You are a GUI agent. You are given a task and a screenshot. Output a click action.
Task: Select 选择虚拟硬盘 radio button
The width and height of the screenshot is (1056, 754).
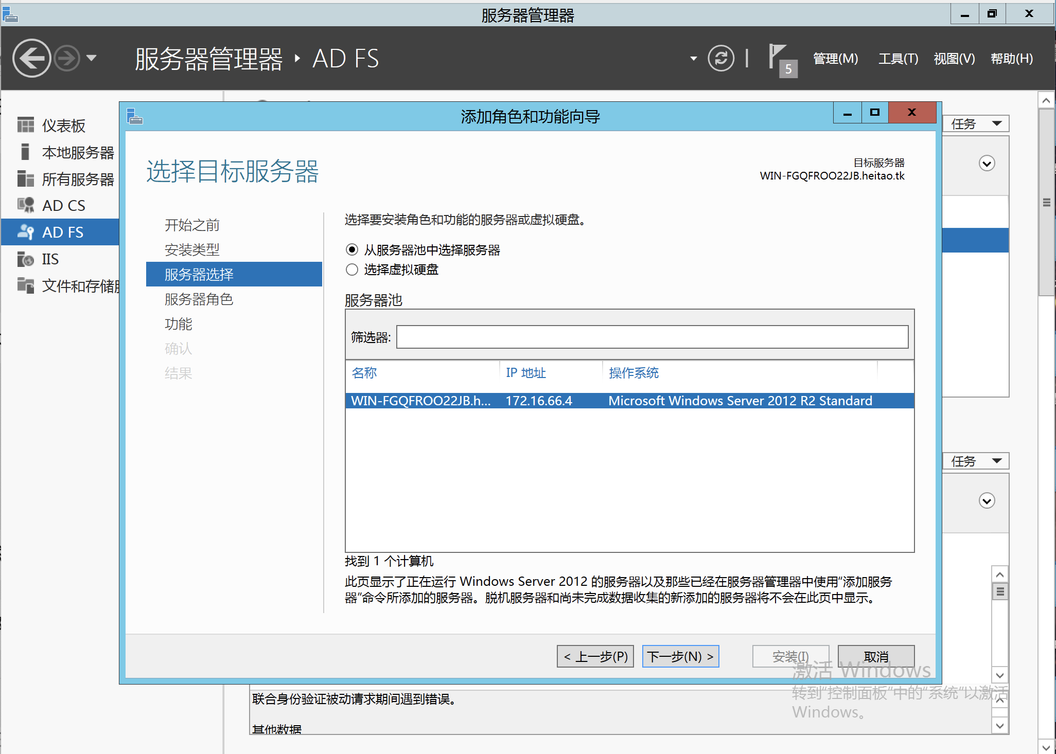tap(352, 270)
